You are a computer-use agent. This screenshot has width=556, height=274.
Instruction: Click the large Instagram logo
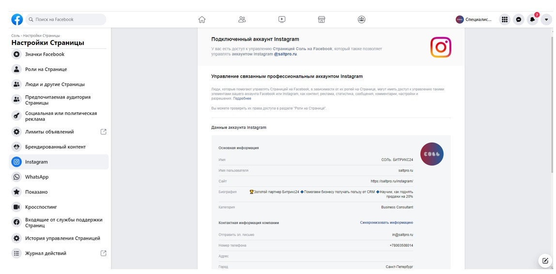point(441,47)
